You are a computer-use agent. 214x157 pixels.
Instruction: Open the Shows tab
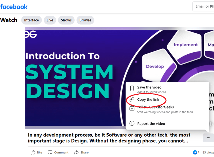tap(66, 20)
